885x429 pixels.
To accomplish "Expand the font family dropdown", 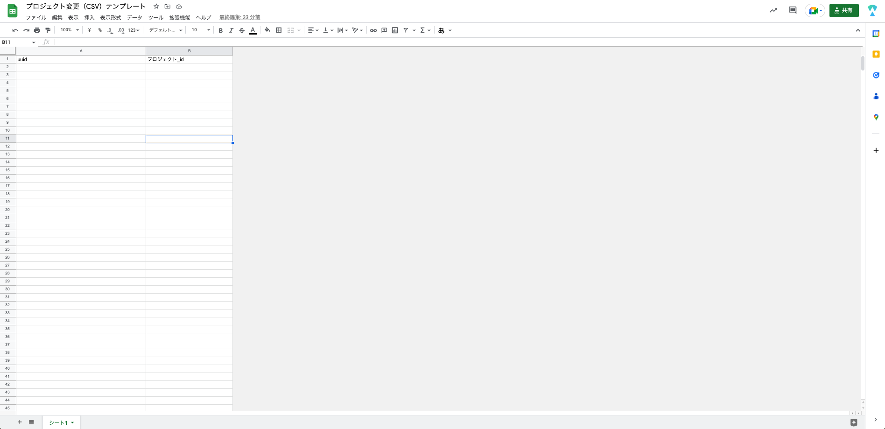I will coord(165,30).
